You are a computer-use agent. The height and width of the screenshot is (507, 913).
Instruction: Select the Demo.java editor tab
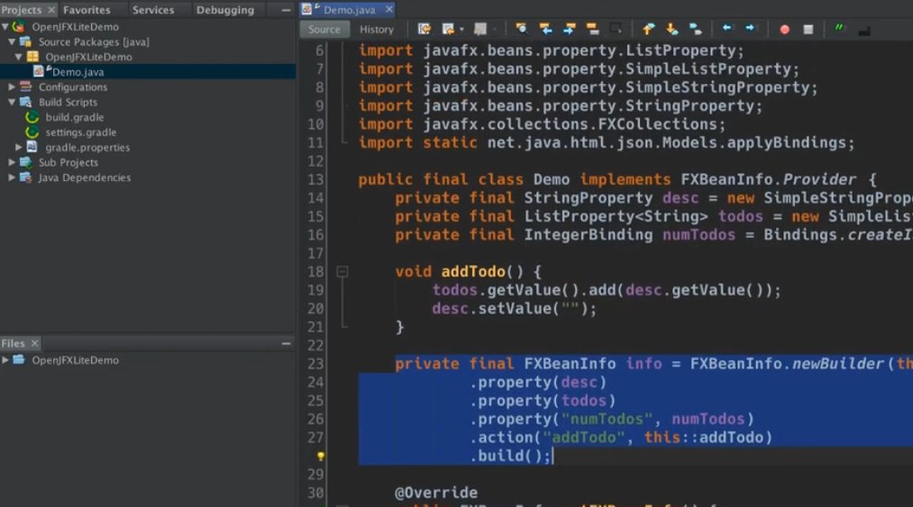[x=350, y=10]
